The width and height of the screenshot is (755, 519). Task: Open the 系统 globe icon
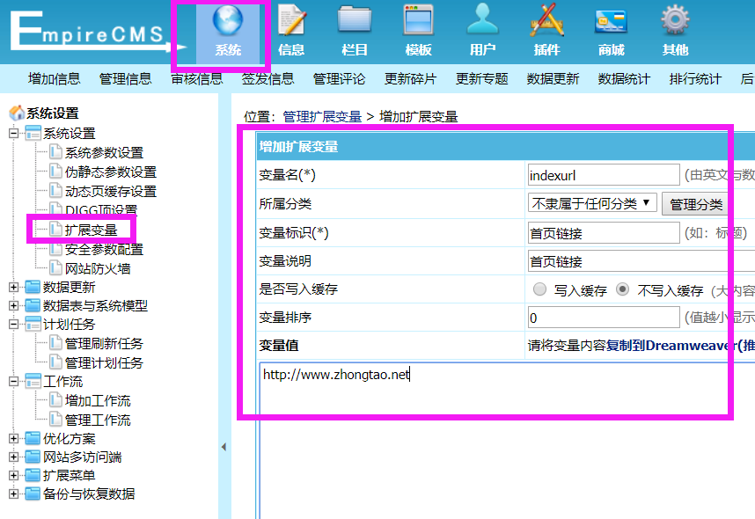point(228,21)
